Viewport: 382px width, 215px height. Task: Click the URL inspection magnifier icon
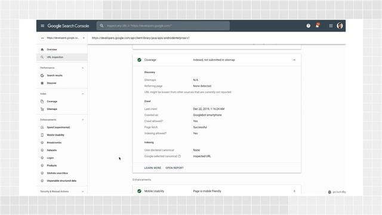(x=42, y=57)
